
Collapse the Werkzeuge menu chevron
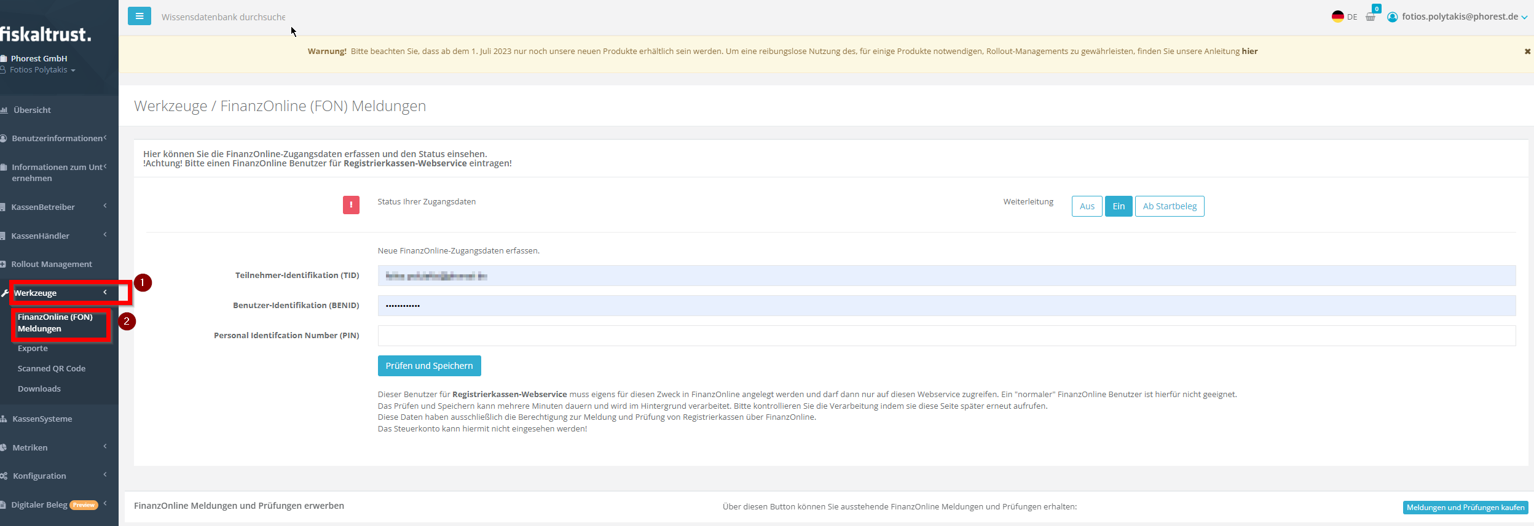[x=106, y=292]
